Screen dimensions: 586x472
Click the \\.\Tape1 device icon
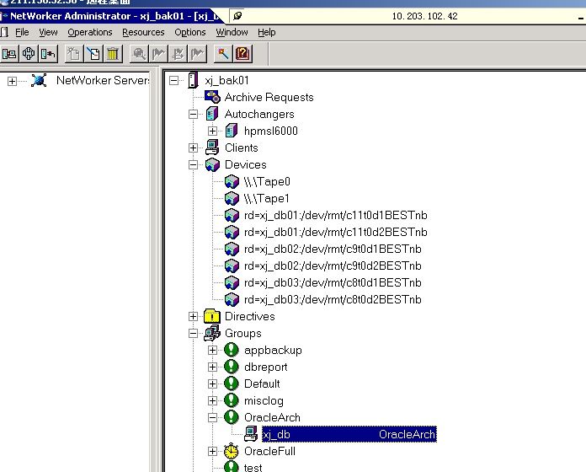coord(232,198)
